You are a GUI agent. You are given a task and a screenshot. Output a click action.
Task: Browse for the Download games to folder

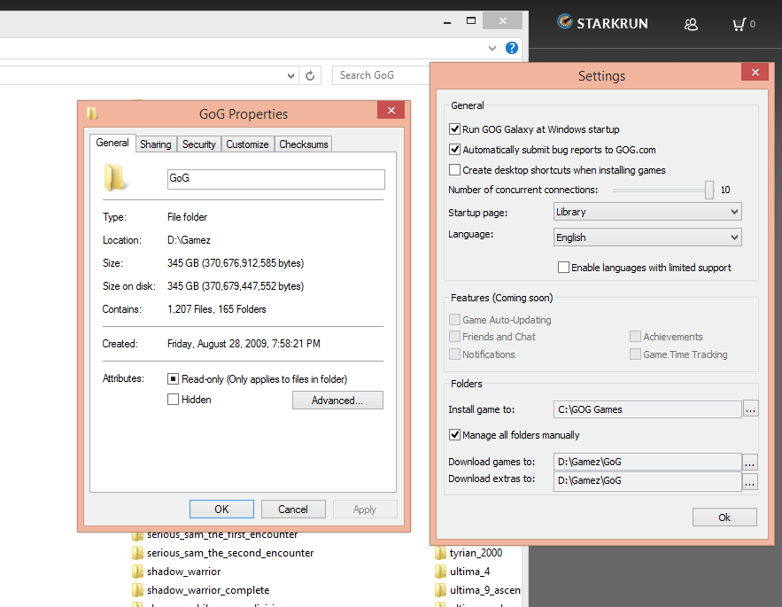tap(749, 462)
